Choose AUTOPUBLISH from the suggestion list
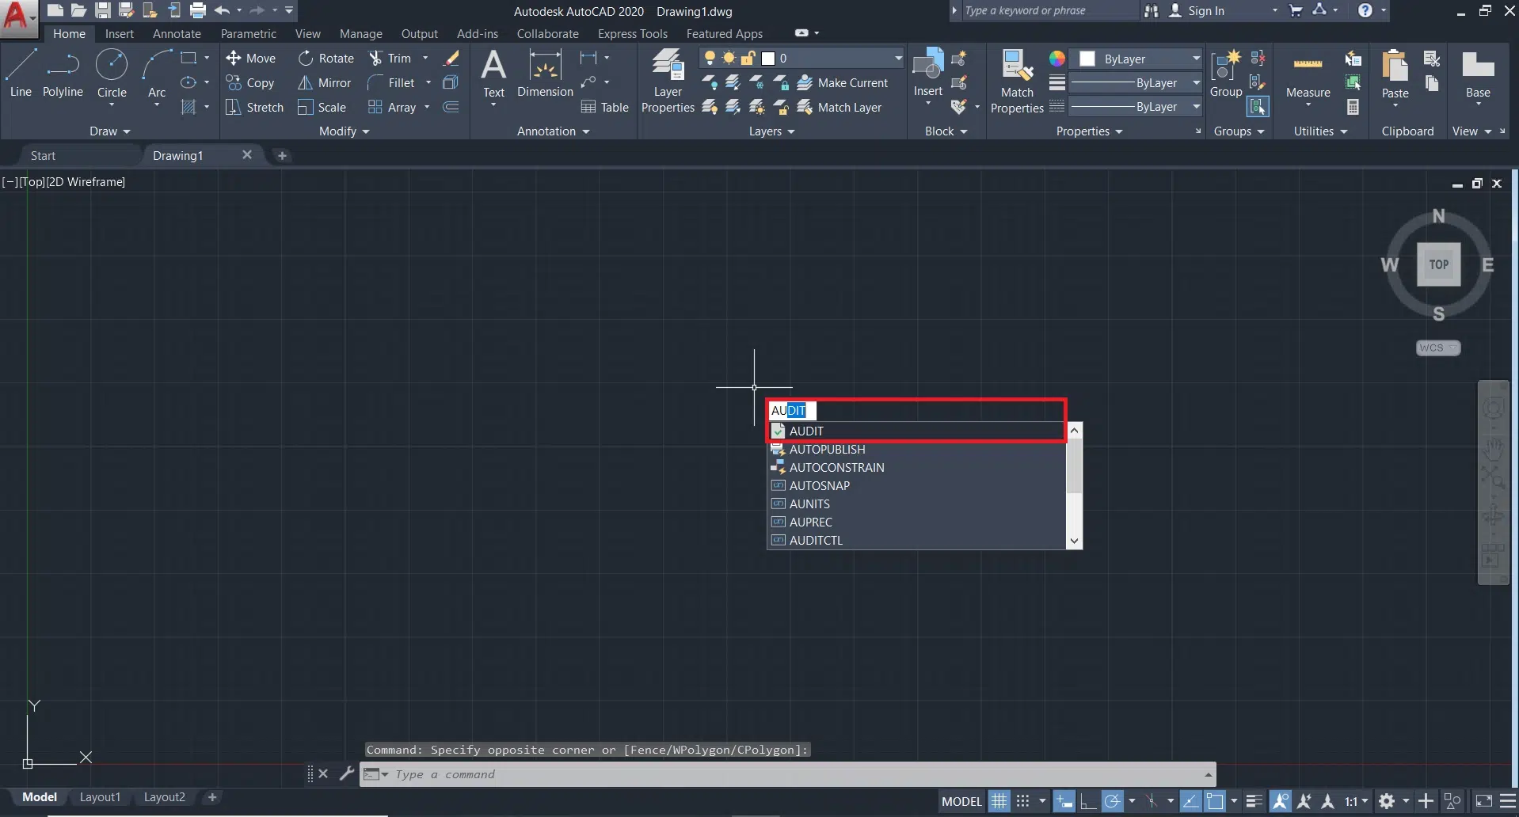Viewport: 1519px width, 817px height. [827, 450]
